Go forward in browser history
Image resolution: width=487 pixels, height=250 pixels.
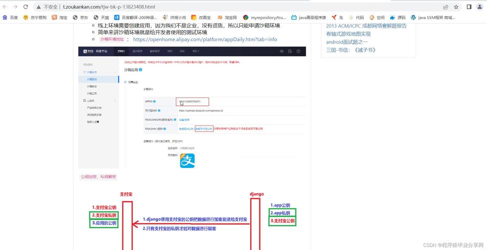[15, 6]
